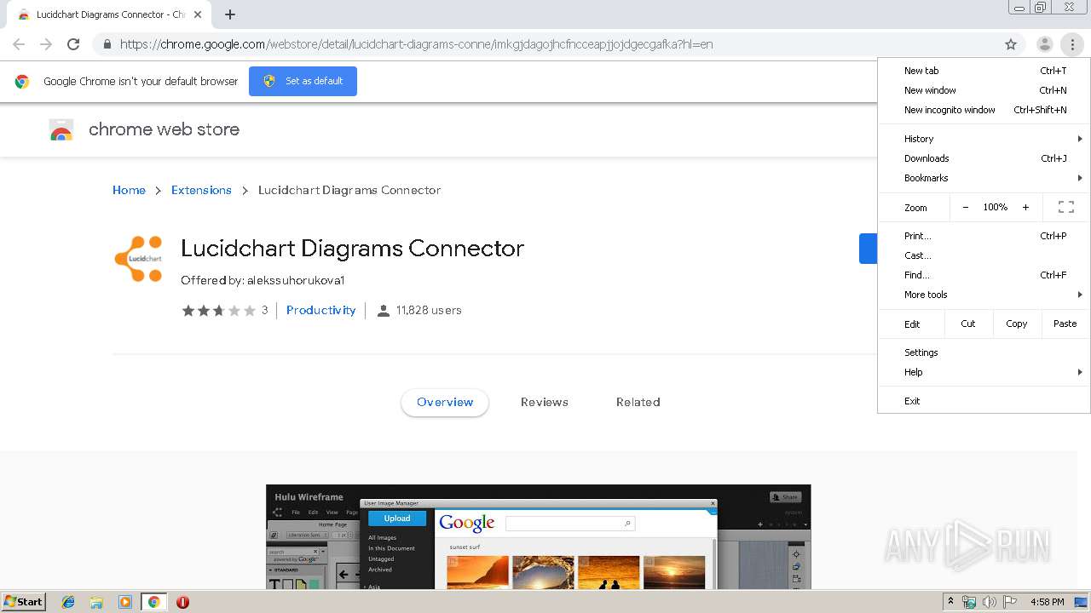The width and height of the screenshot is (1091, 613).
Task: Open a new tab with the plus icon
Action: pos(230,14)
